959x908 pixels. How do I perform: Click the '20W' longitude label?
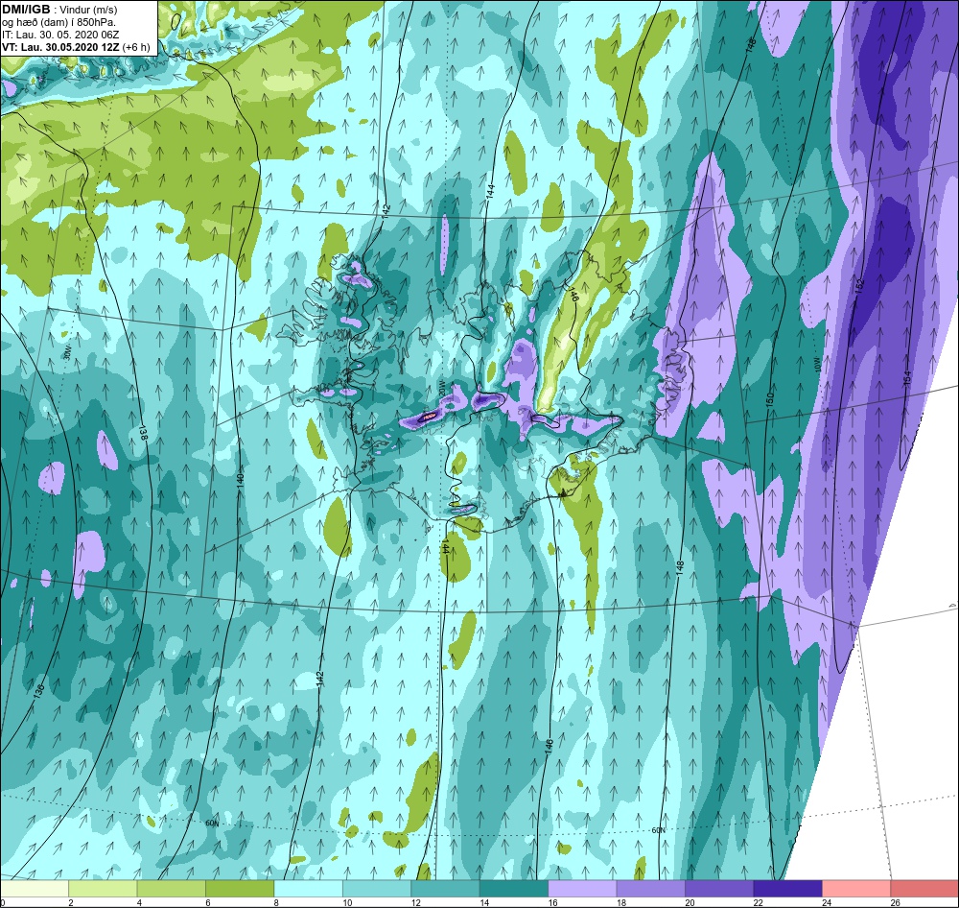(440, 388)
